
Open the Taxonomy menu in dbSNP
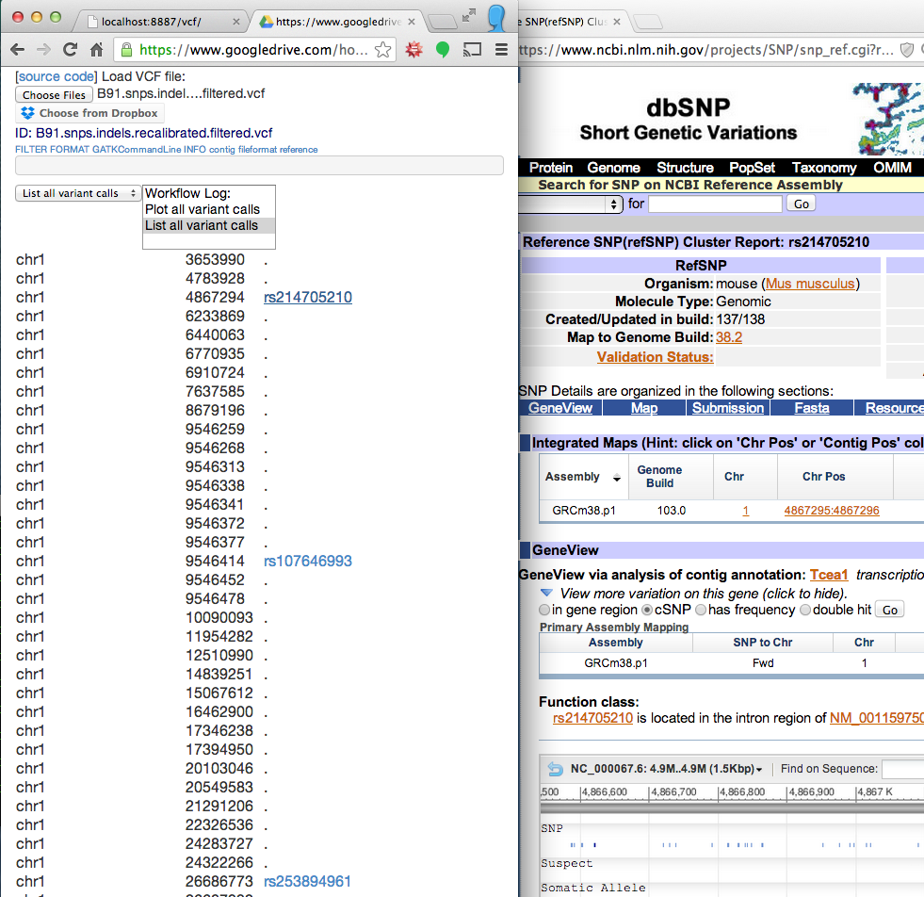coord(824,168)
